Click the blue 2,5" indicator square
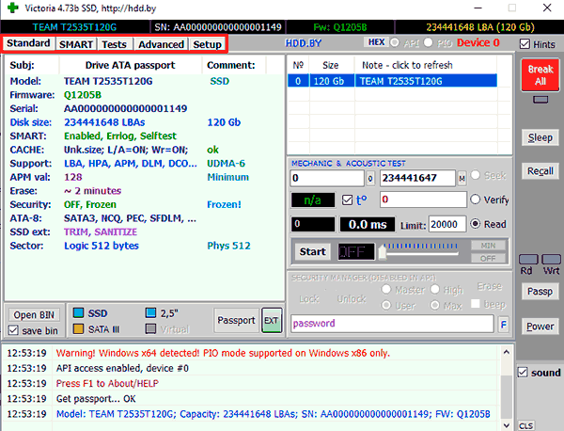This screenshot has height=431, width=564. click(x=150, y=312)
